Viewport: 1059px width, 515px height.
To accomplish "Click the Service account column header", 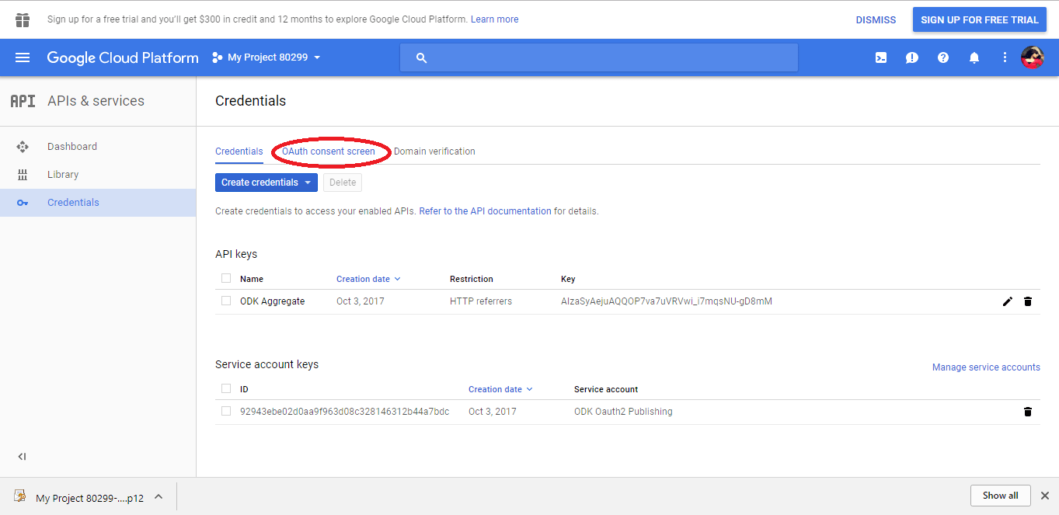I will [x=606, y=389].
